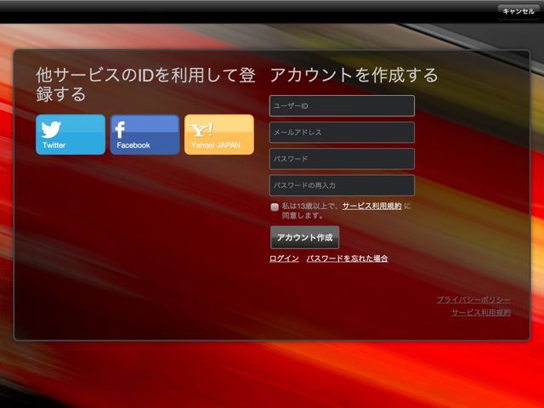Click the 他サービスのIDを利用して登録する heading

pos(145,85)
